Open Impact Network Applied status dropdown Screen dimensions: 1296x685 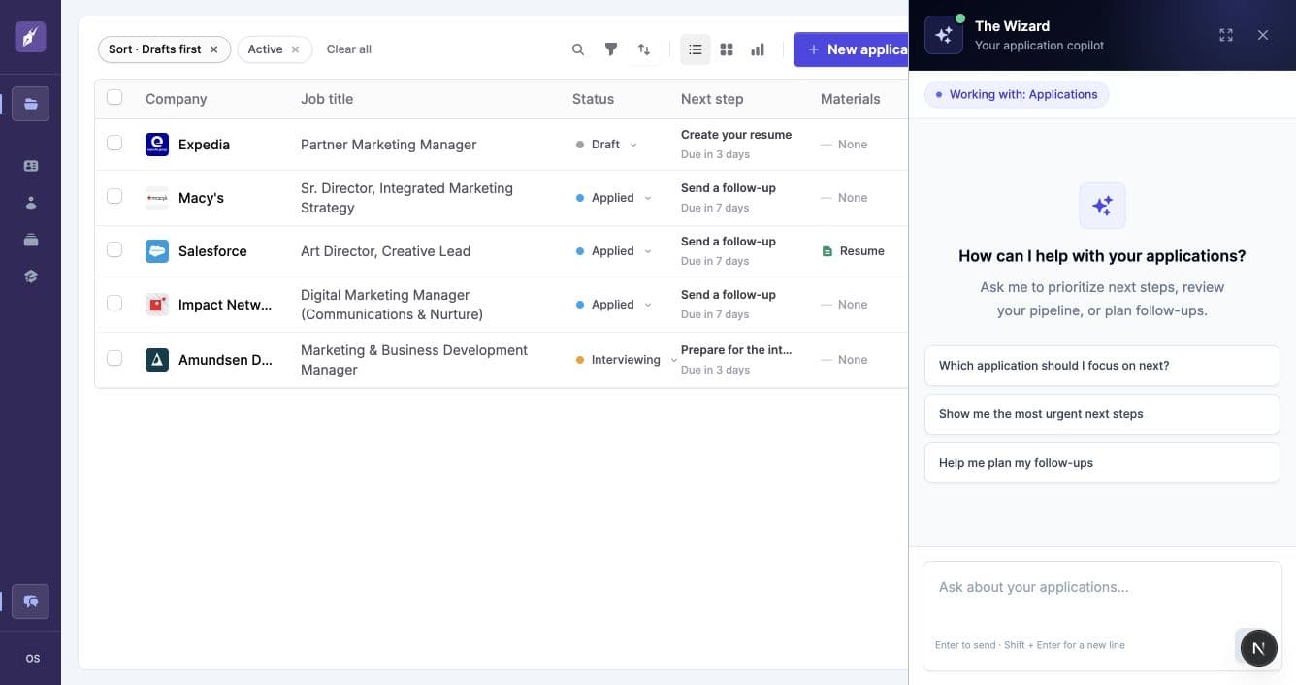[x=613, y=305]
